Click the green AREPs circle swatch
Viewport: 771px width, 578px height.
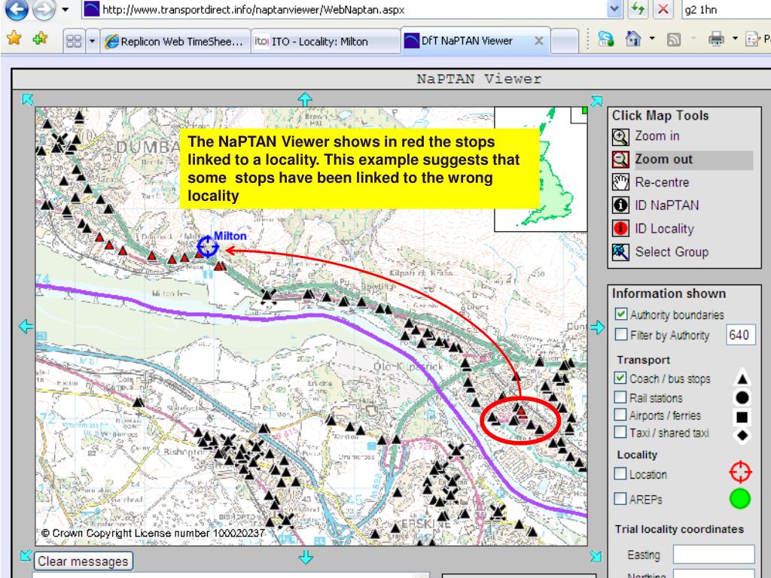(739, 498)
